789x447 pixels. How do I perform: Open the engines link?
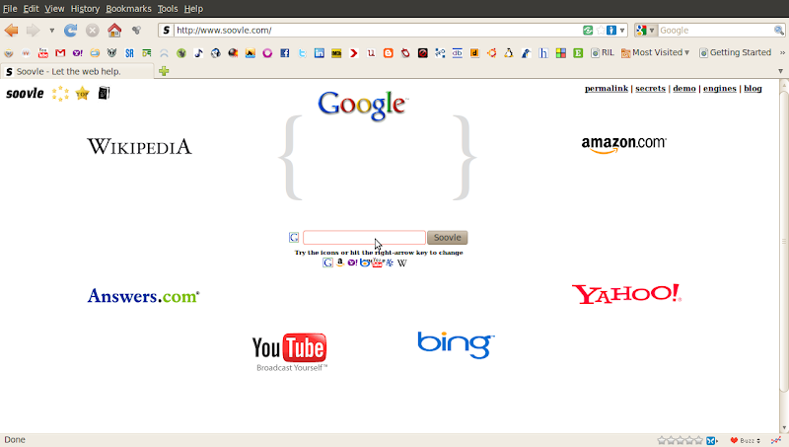pos(720,89)
